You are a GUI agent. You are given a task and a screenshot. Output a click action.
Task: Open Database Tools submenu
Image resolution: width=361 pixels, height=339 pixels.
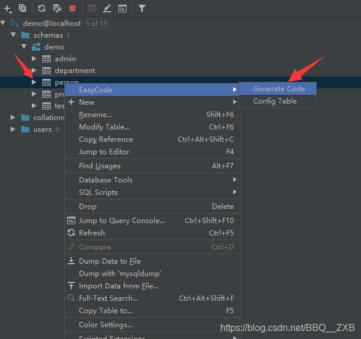[x=153, y=180]
